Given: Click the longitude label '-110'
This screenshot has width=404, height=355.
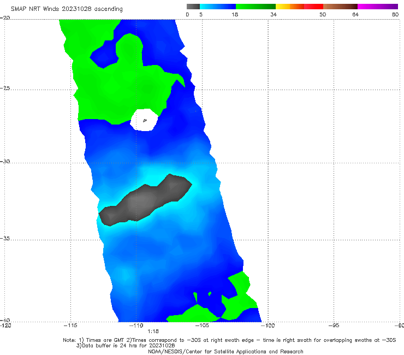Looking at the screenshot, I should [136, 326].
